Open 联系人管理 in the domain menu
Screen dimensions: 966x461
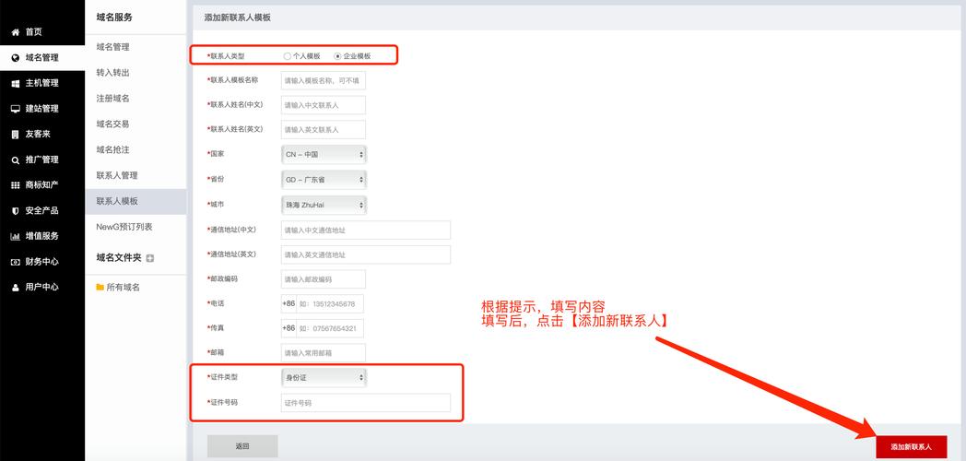[x=117, y=175]
